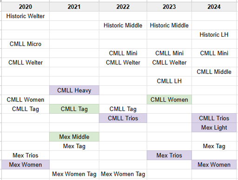Select the purple Mex Trios cell in 2023
Viewport: 238px width, 180px height.
click(x=169, y=155)
